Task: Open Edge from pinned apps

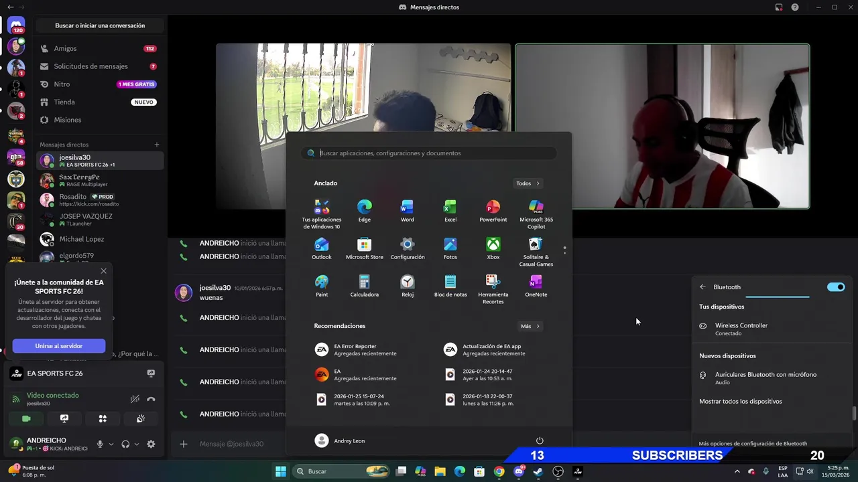Action: click(364, 211)
